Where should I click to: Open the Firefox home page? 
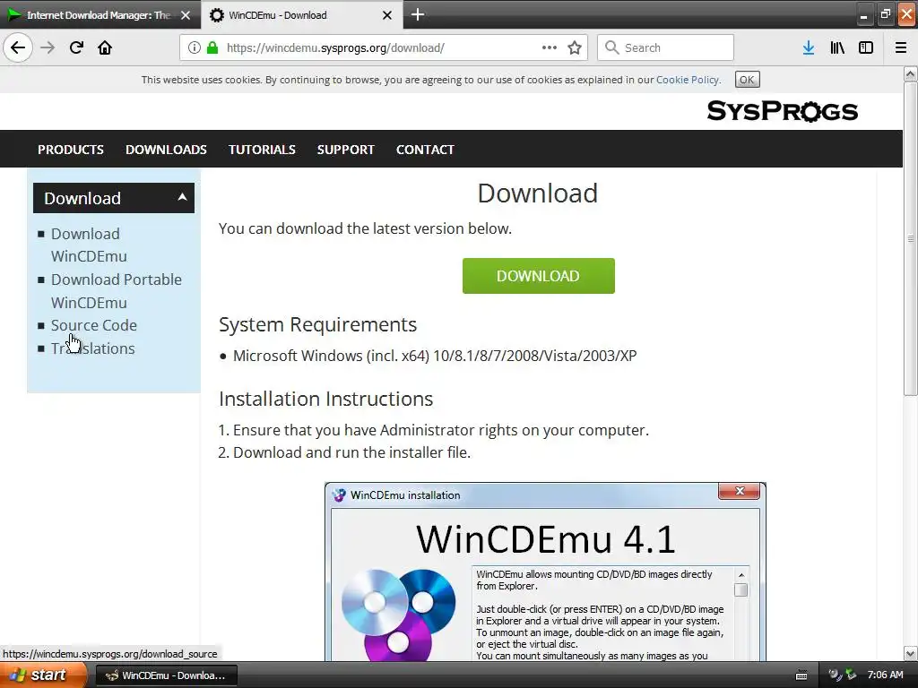point(105,47)
